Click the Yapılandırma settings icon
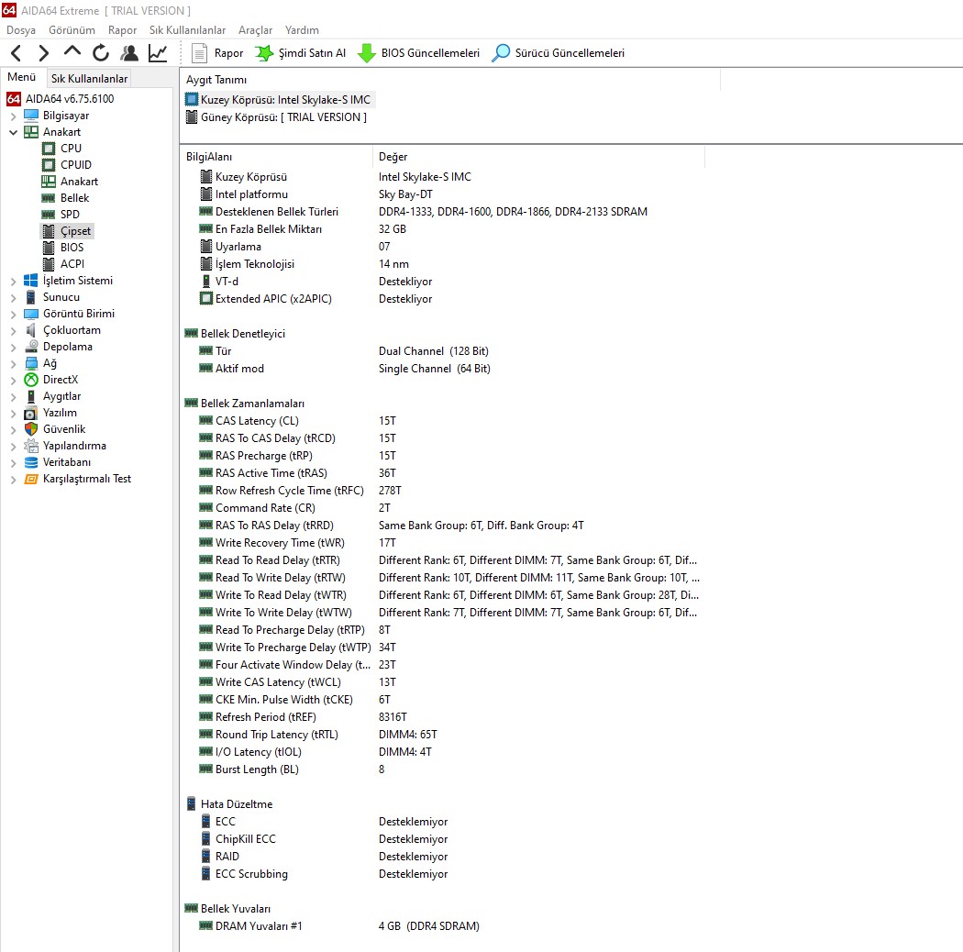The height and width of the screenshot is (952, 963). point(30,446)
